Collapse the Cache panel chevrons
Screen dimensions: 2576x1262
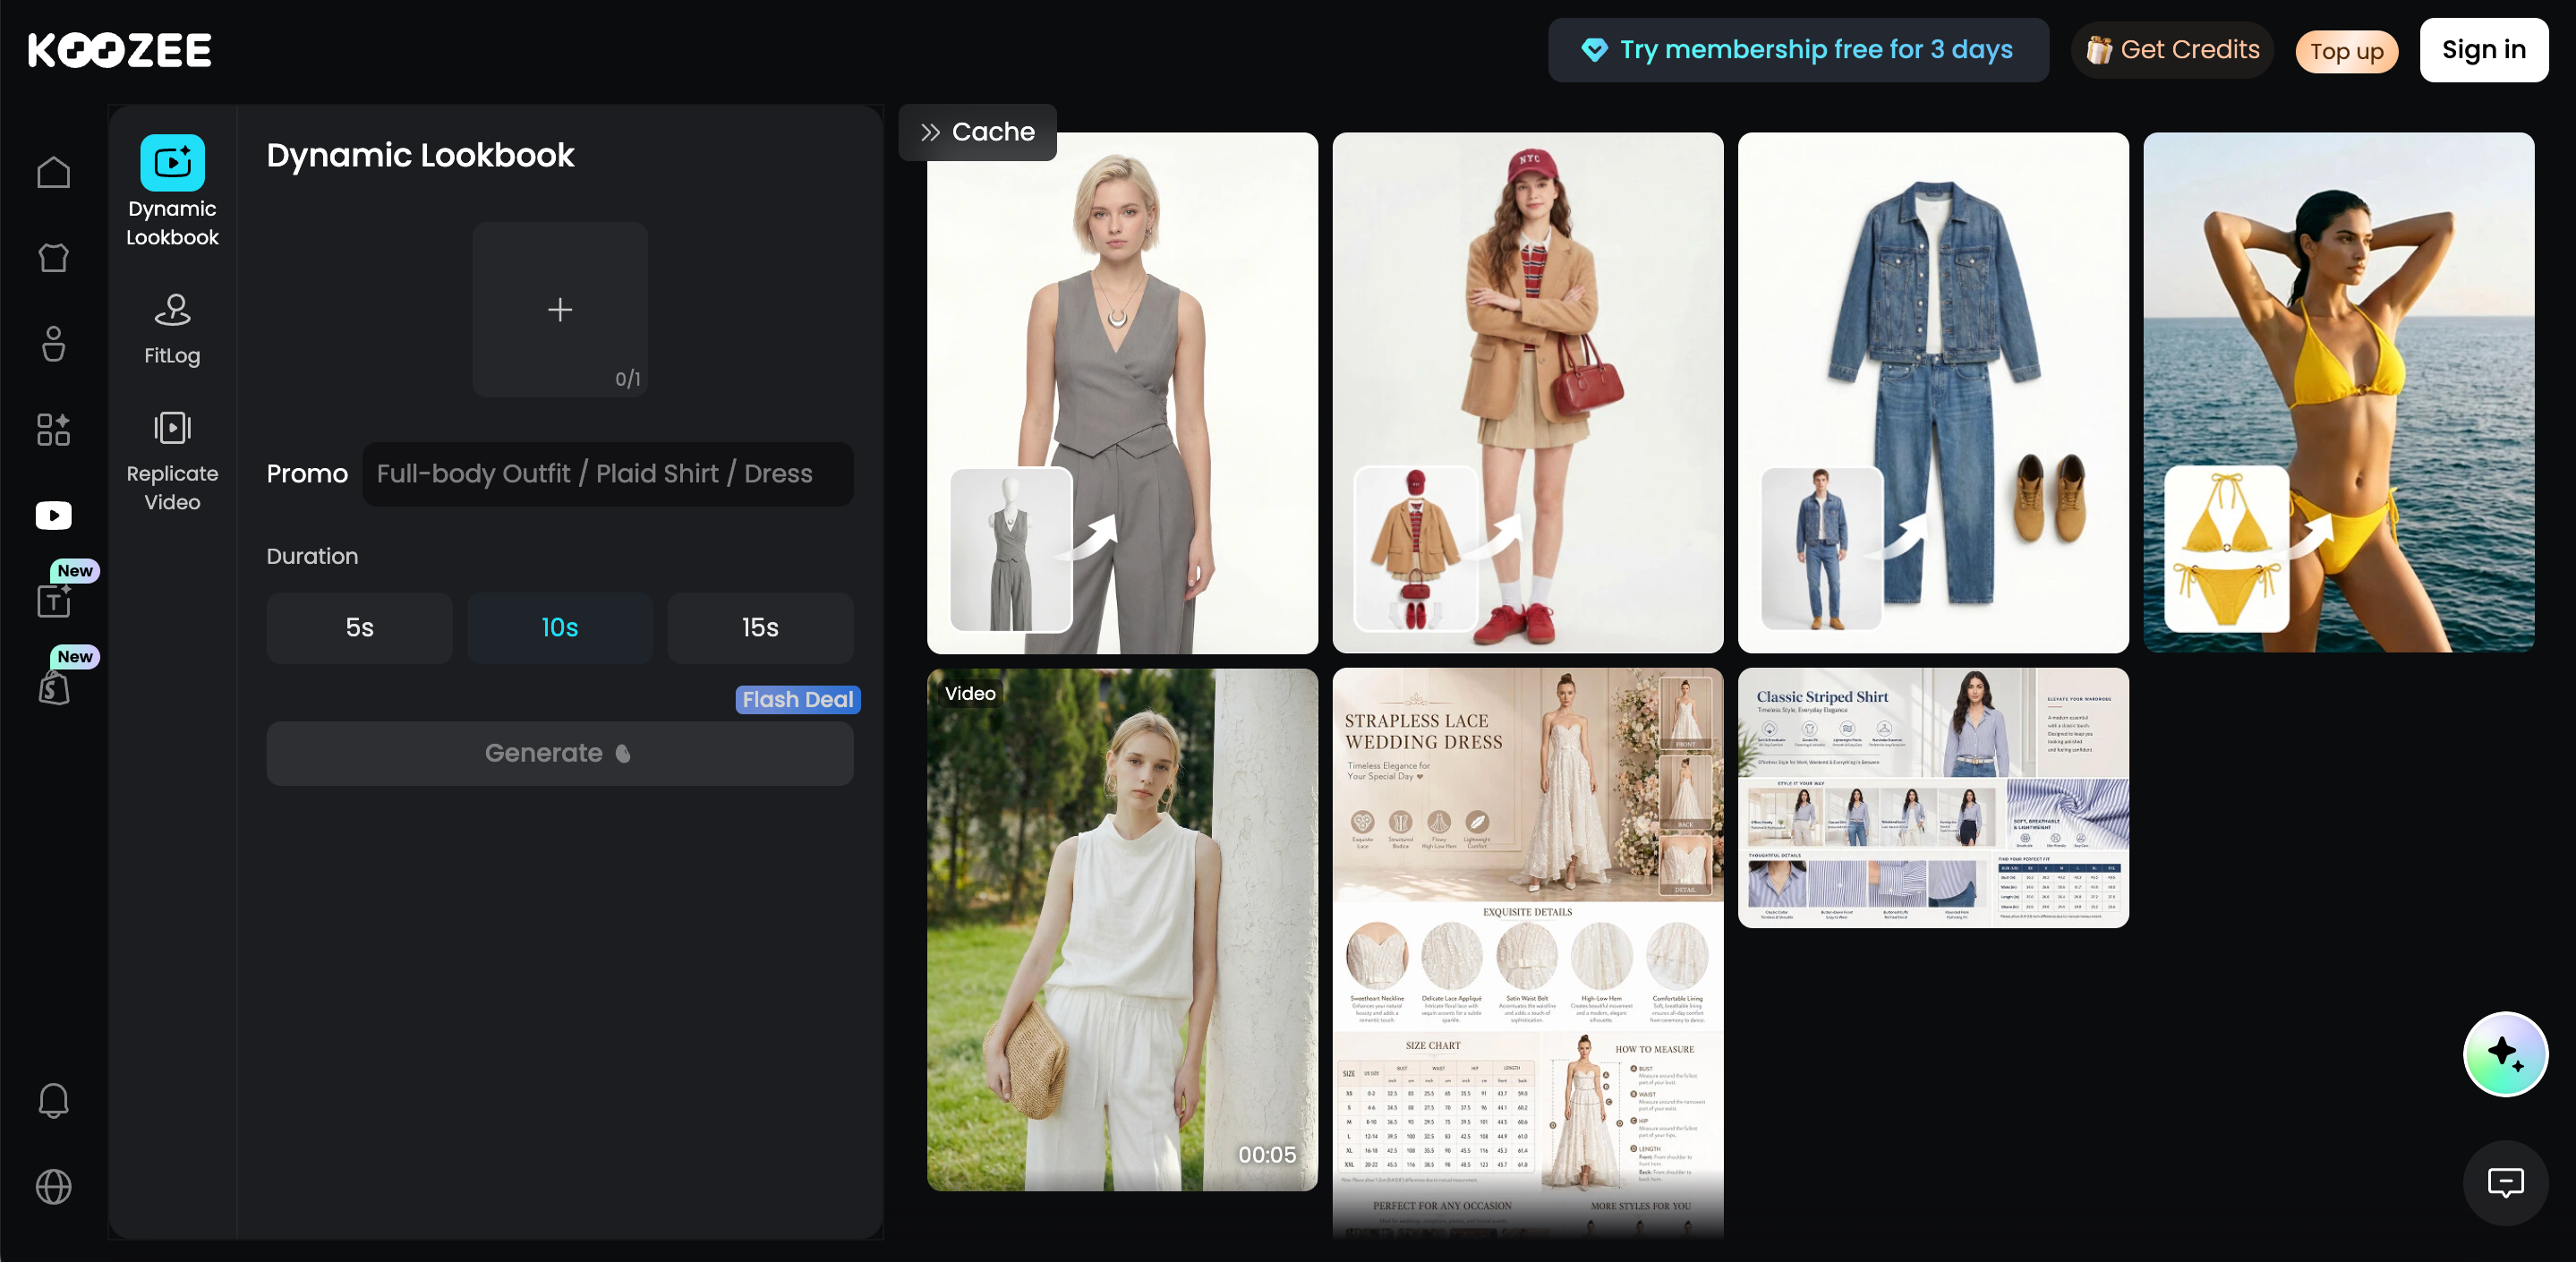(x=930, y=132)
